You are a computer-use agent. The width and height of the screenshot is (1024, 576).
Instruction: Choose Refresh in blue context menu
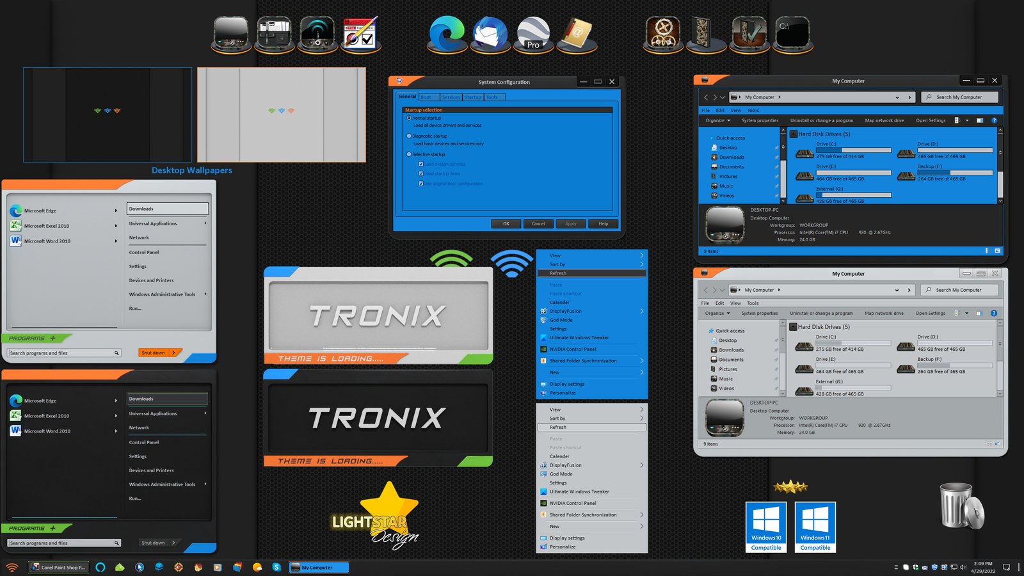(592, 273)
